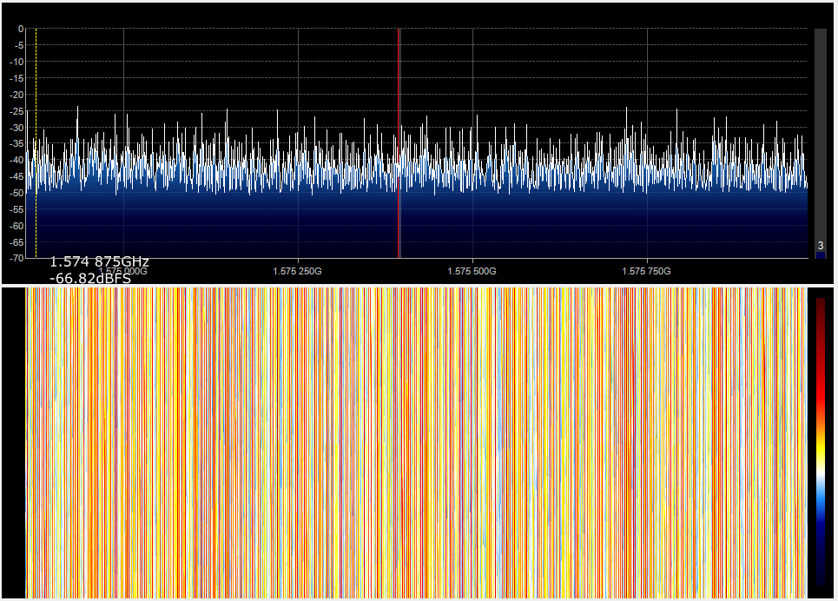The image size is (838, 601).
Task: Click the -66.82dBFS power readout text
Action: click(90, 278)
